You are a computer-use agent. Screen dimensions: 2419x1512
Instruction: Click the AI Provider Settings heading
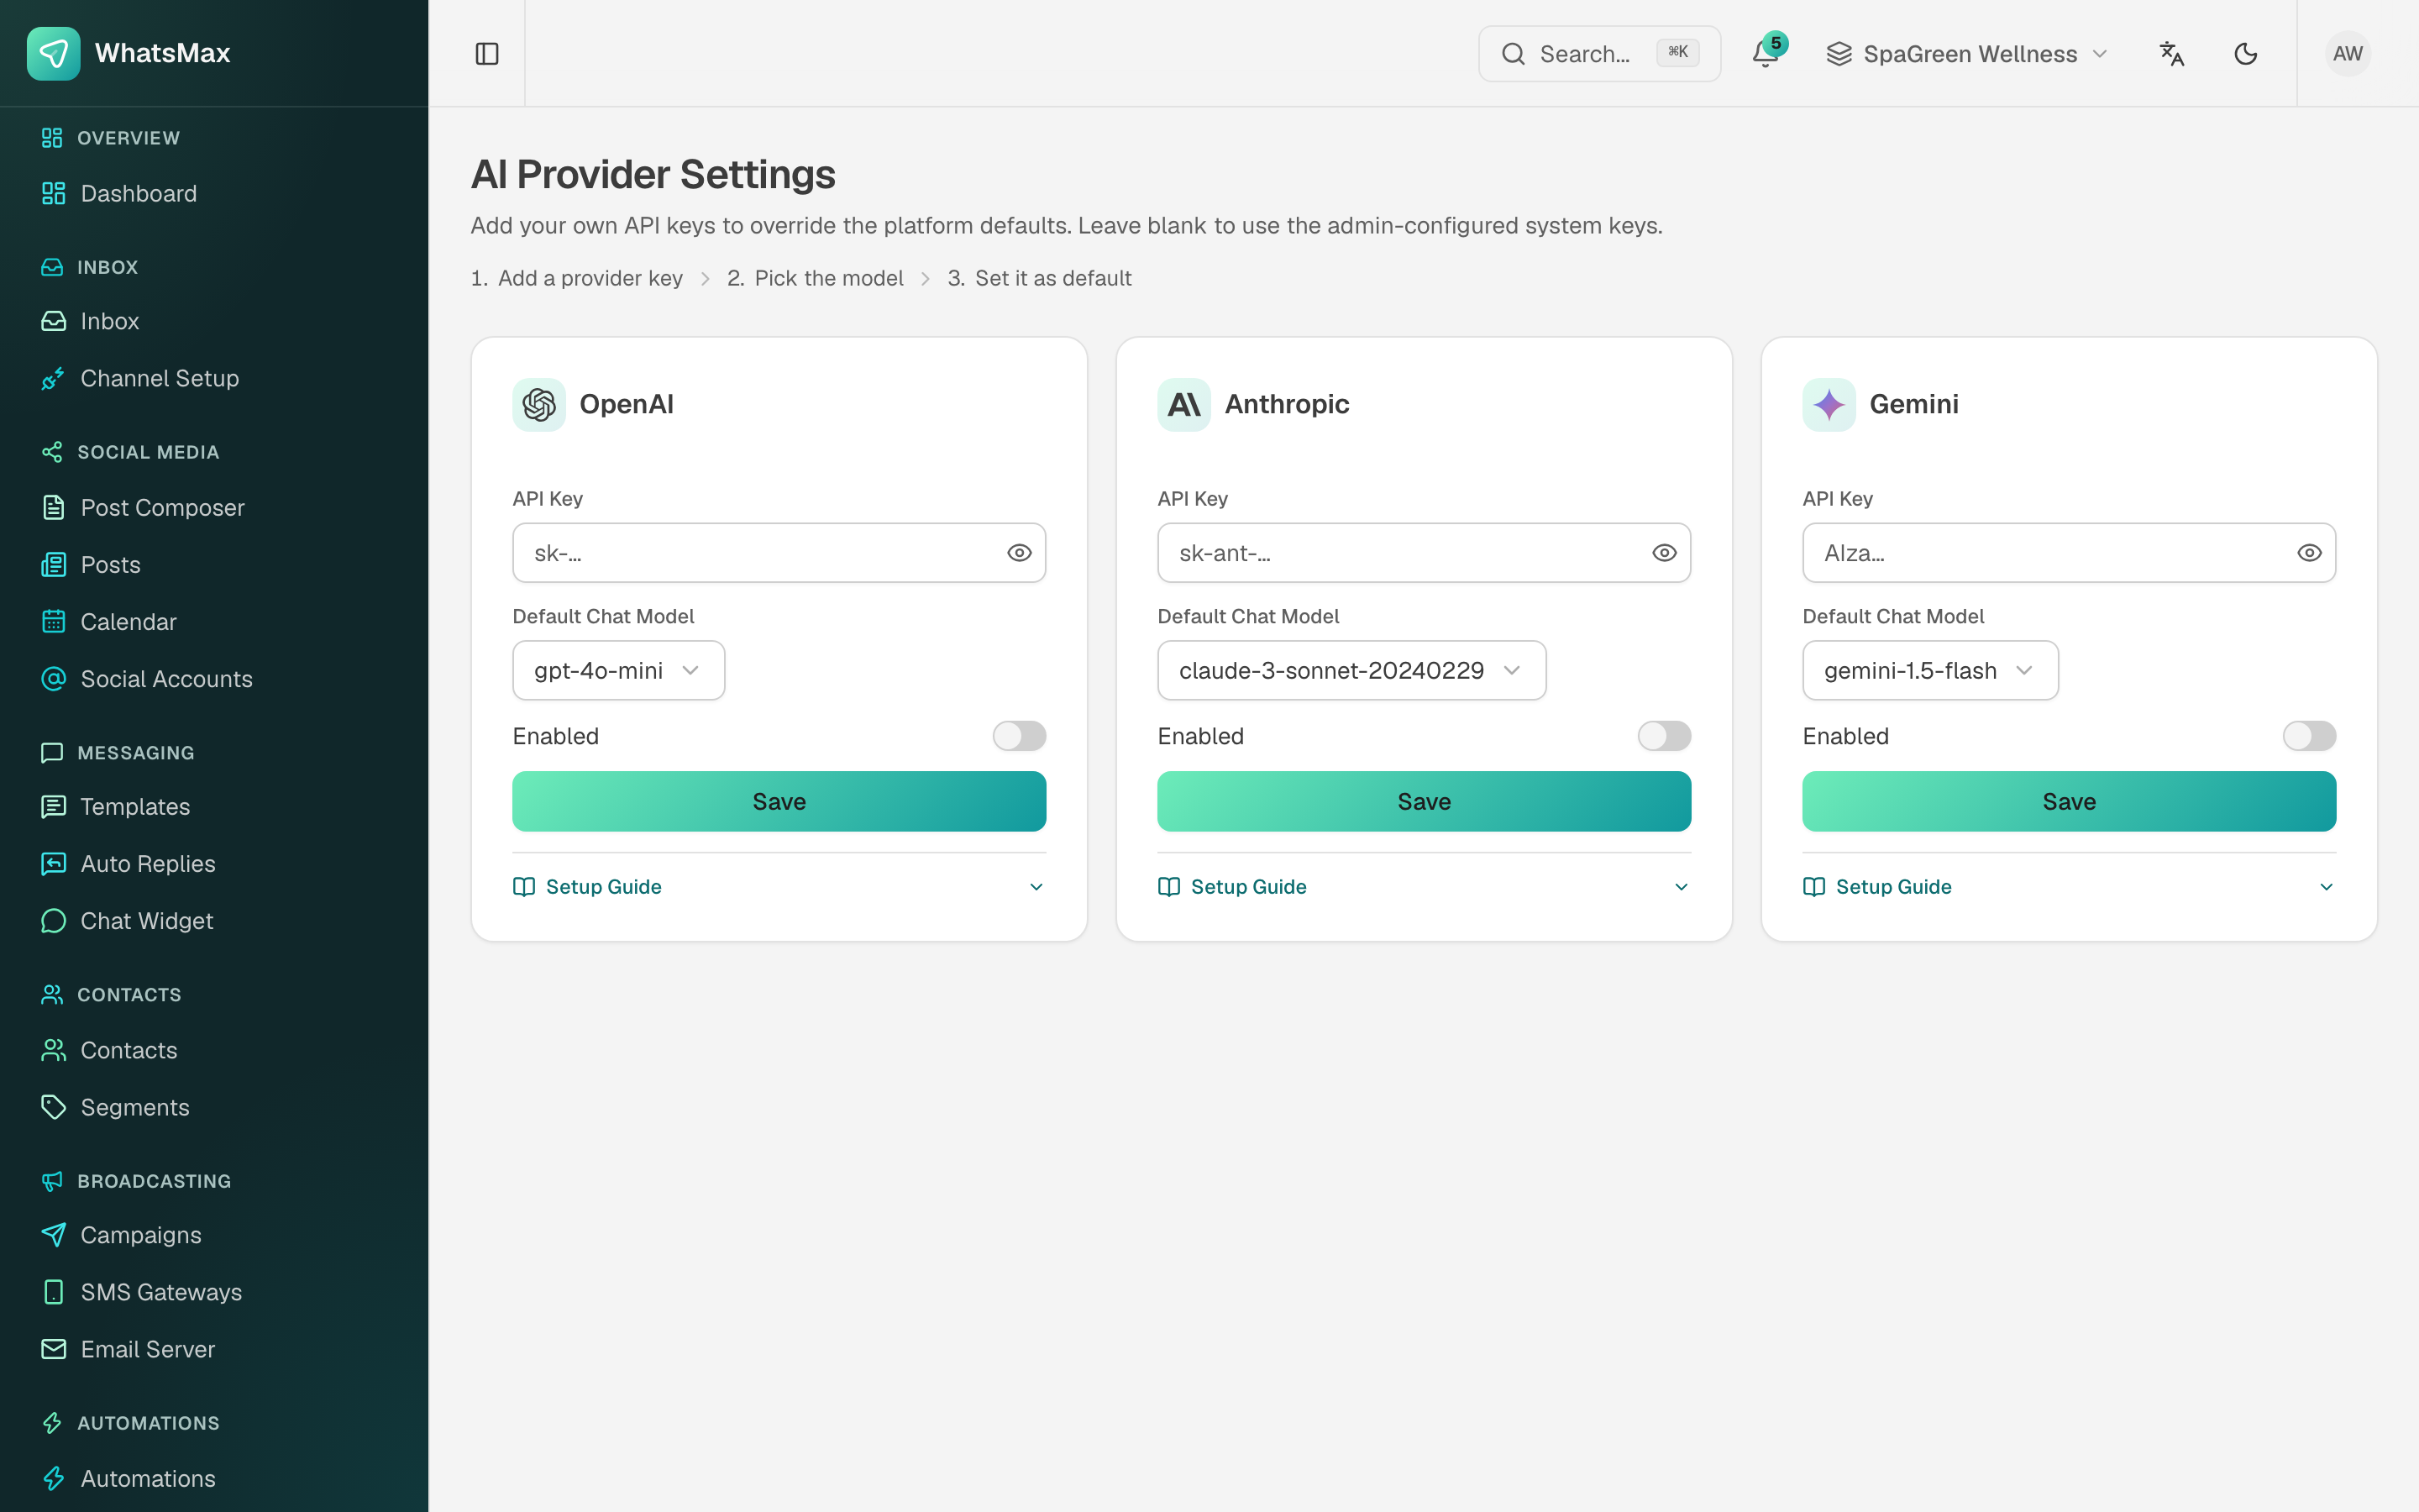[x=653, y=175]
